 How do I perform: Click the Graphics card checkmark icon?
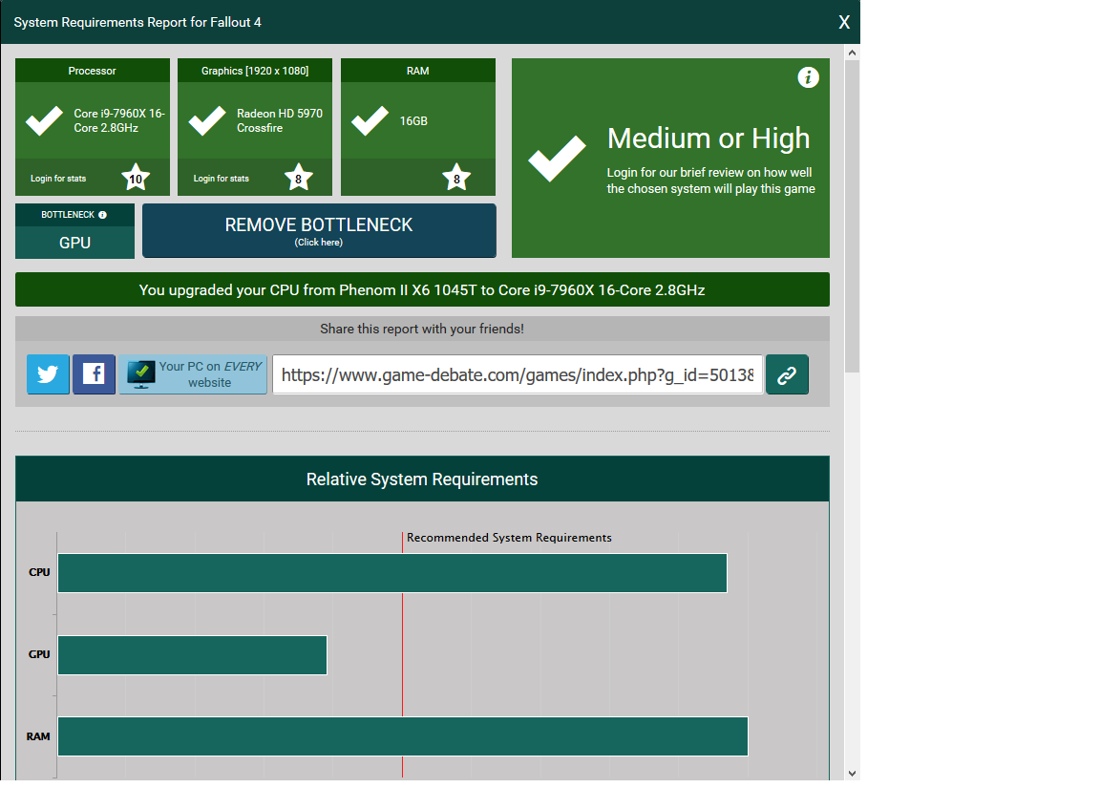tap(207, 120)
